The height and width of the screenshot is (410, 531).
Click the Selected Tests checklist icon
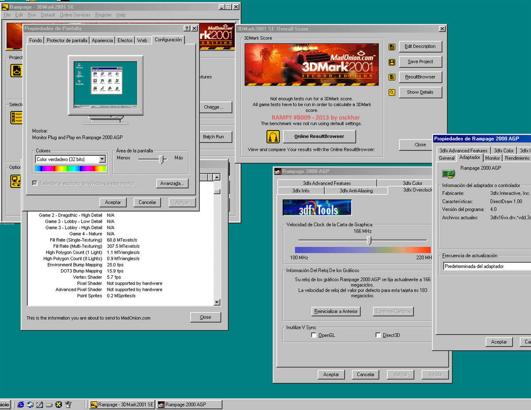pyautogui.click(x=16, y=117)
